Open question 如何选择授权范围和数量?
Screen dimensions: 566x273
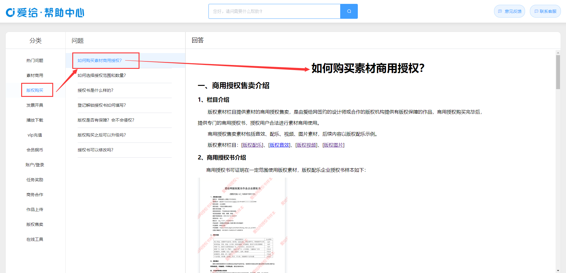(102, 75)
